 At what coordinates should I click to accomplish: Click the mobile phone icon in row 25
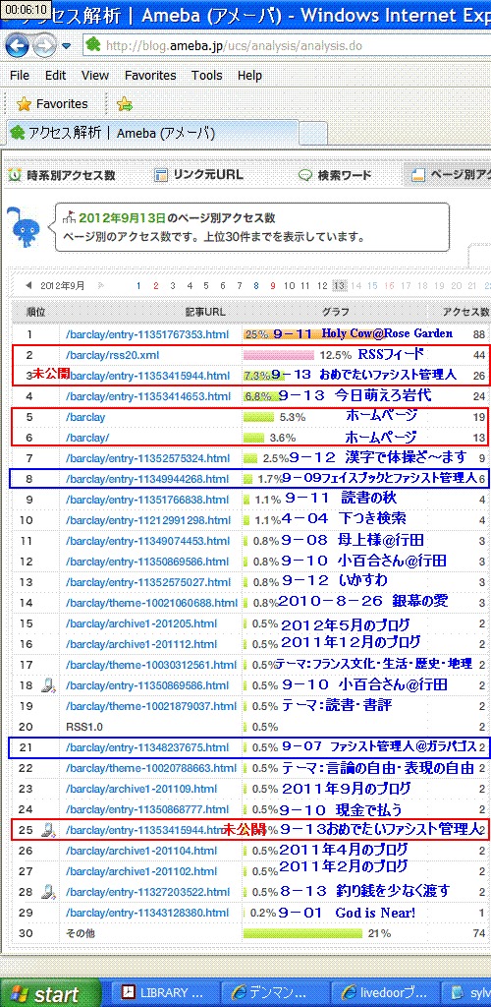(47, 830)
